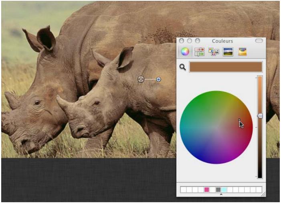Click the brown current color preview bar
Screen dimensions: 281x203
coord(226,67)
